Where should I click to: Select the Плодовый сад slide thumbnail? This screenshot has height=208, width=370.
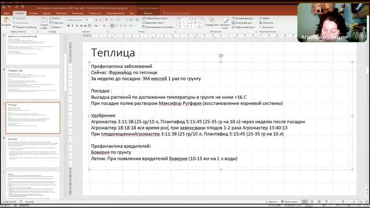(x=33, y=84)
